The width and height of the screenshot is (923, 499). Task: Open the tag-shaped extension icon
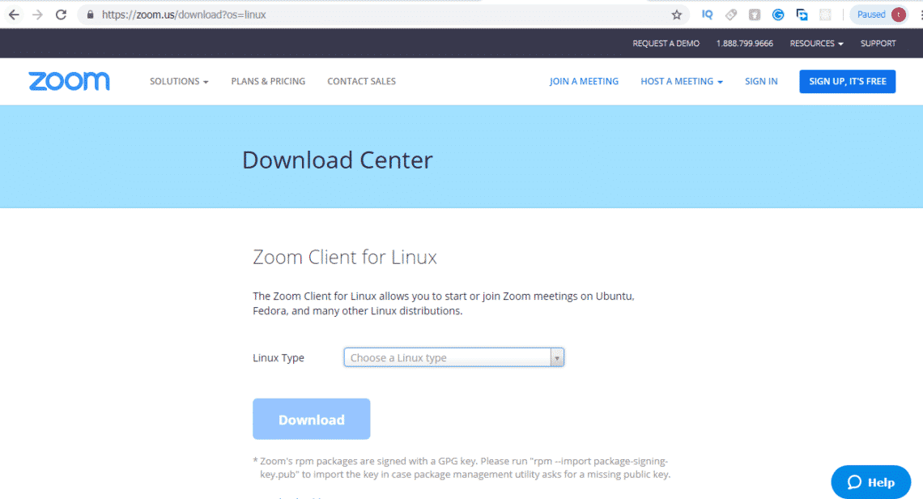(731, 15)
